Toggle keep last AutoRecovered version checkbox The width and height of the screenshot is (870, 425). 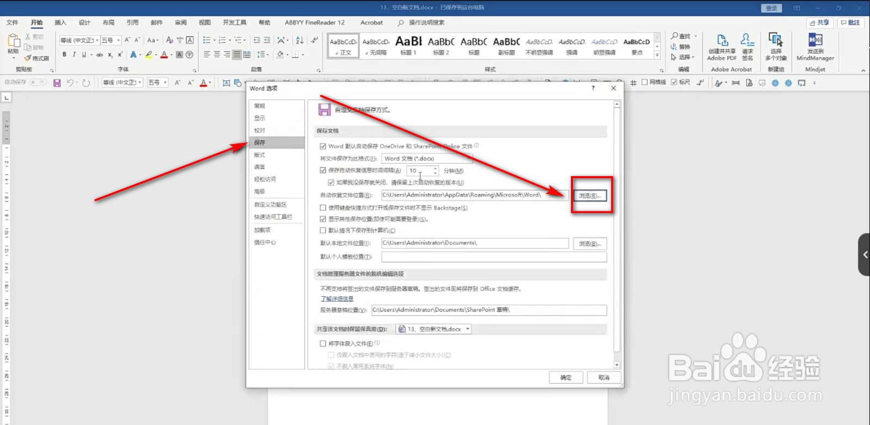click(331, 183)
